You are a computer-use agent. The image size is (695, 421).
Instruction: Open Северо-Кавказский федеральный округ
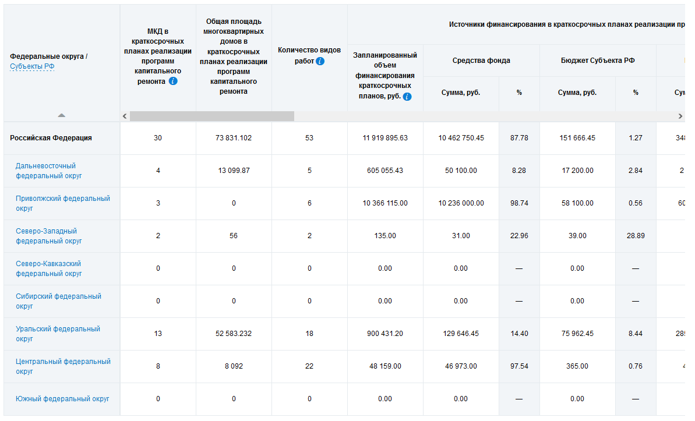(x=49, y=268)
